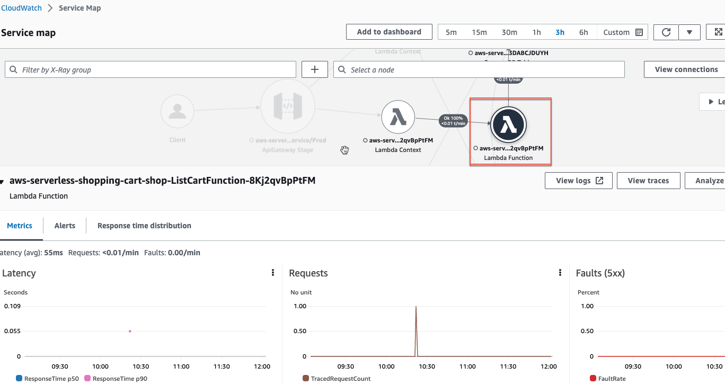Image resolution: width=725 pixels, height=385 pixels.
Task: Click the plus button beside X-Ray group filter
Action: coord(315,69)
